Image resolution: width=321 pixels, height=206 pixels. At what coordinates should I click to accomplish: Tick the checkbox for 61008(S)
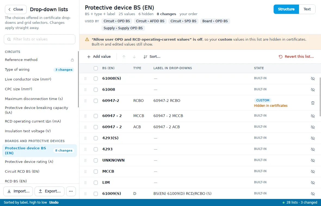[95, 79]
